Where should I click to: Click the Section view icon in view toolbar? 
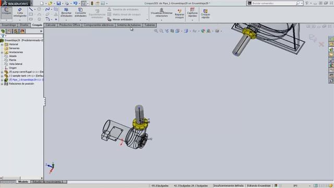click(172, 31)
